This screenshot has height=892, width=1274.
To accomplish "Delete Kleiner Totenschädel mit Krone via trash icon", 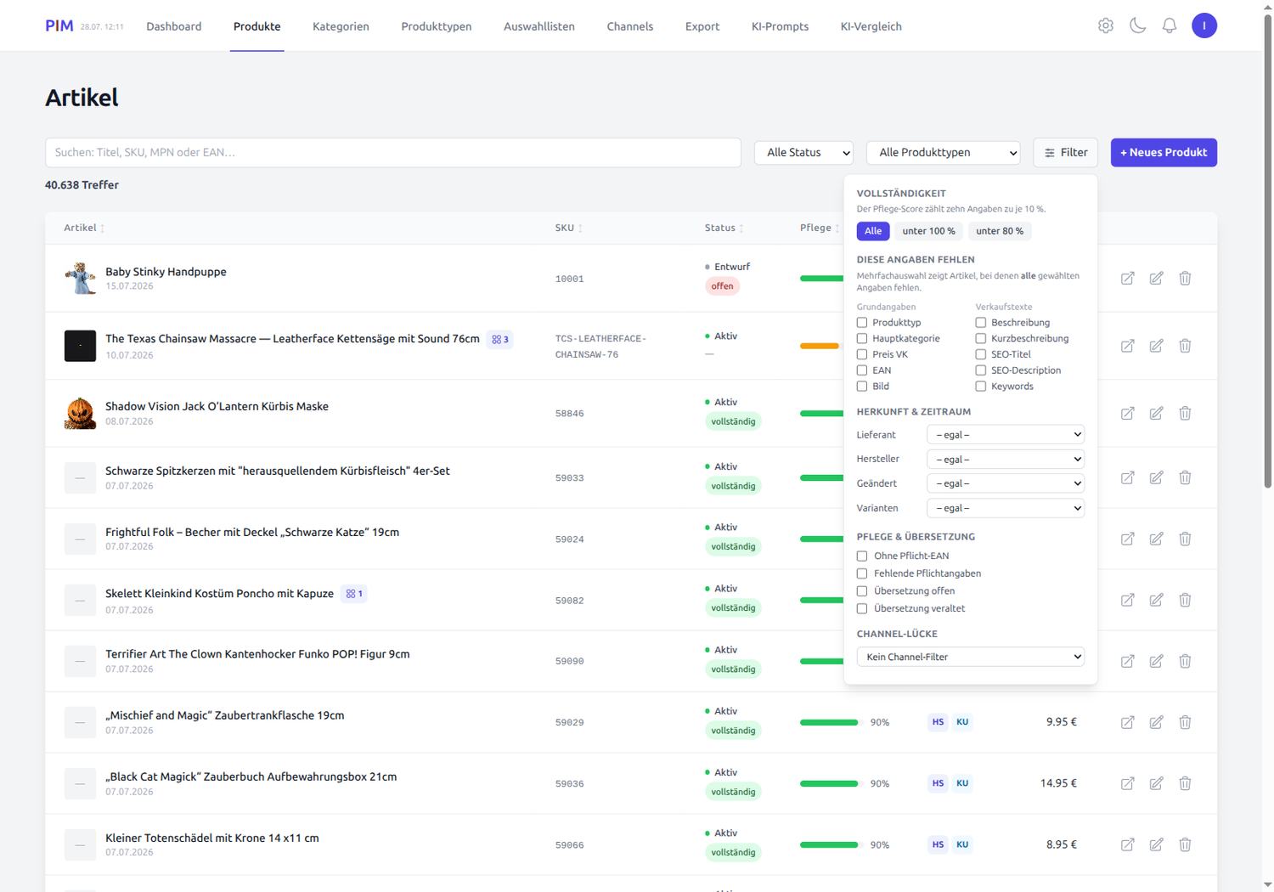I will [1185, 844].
